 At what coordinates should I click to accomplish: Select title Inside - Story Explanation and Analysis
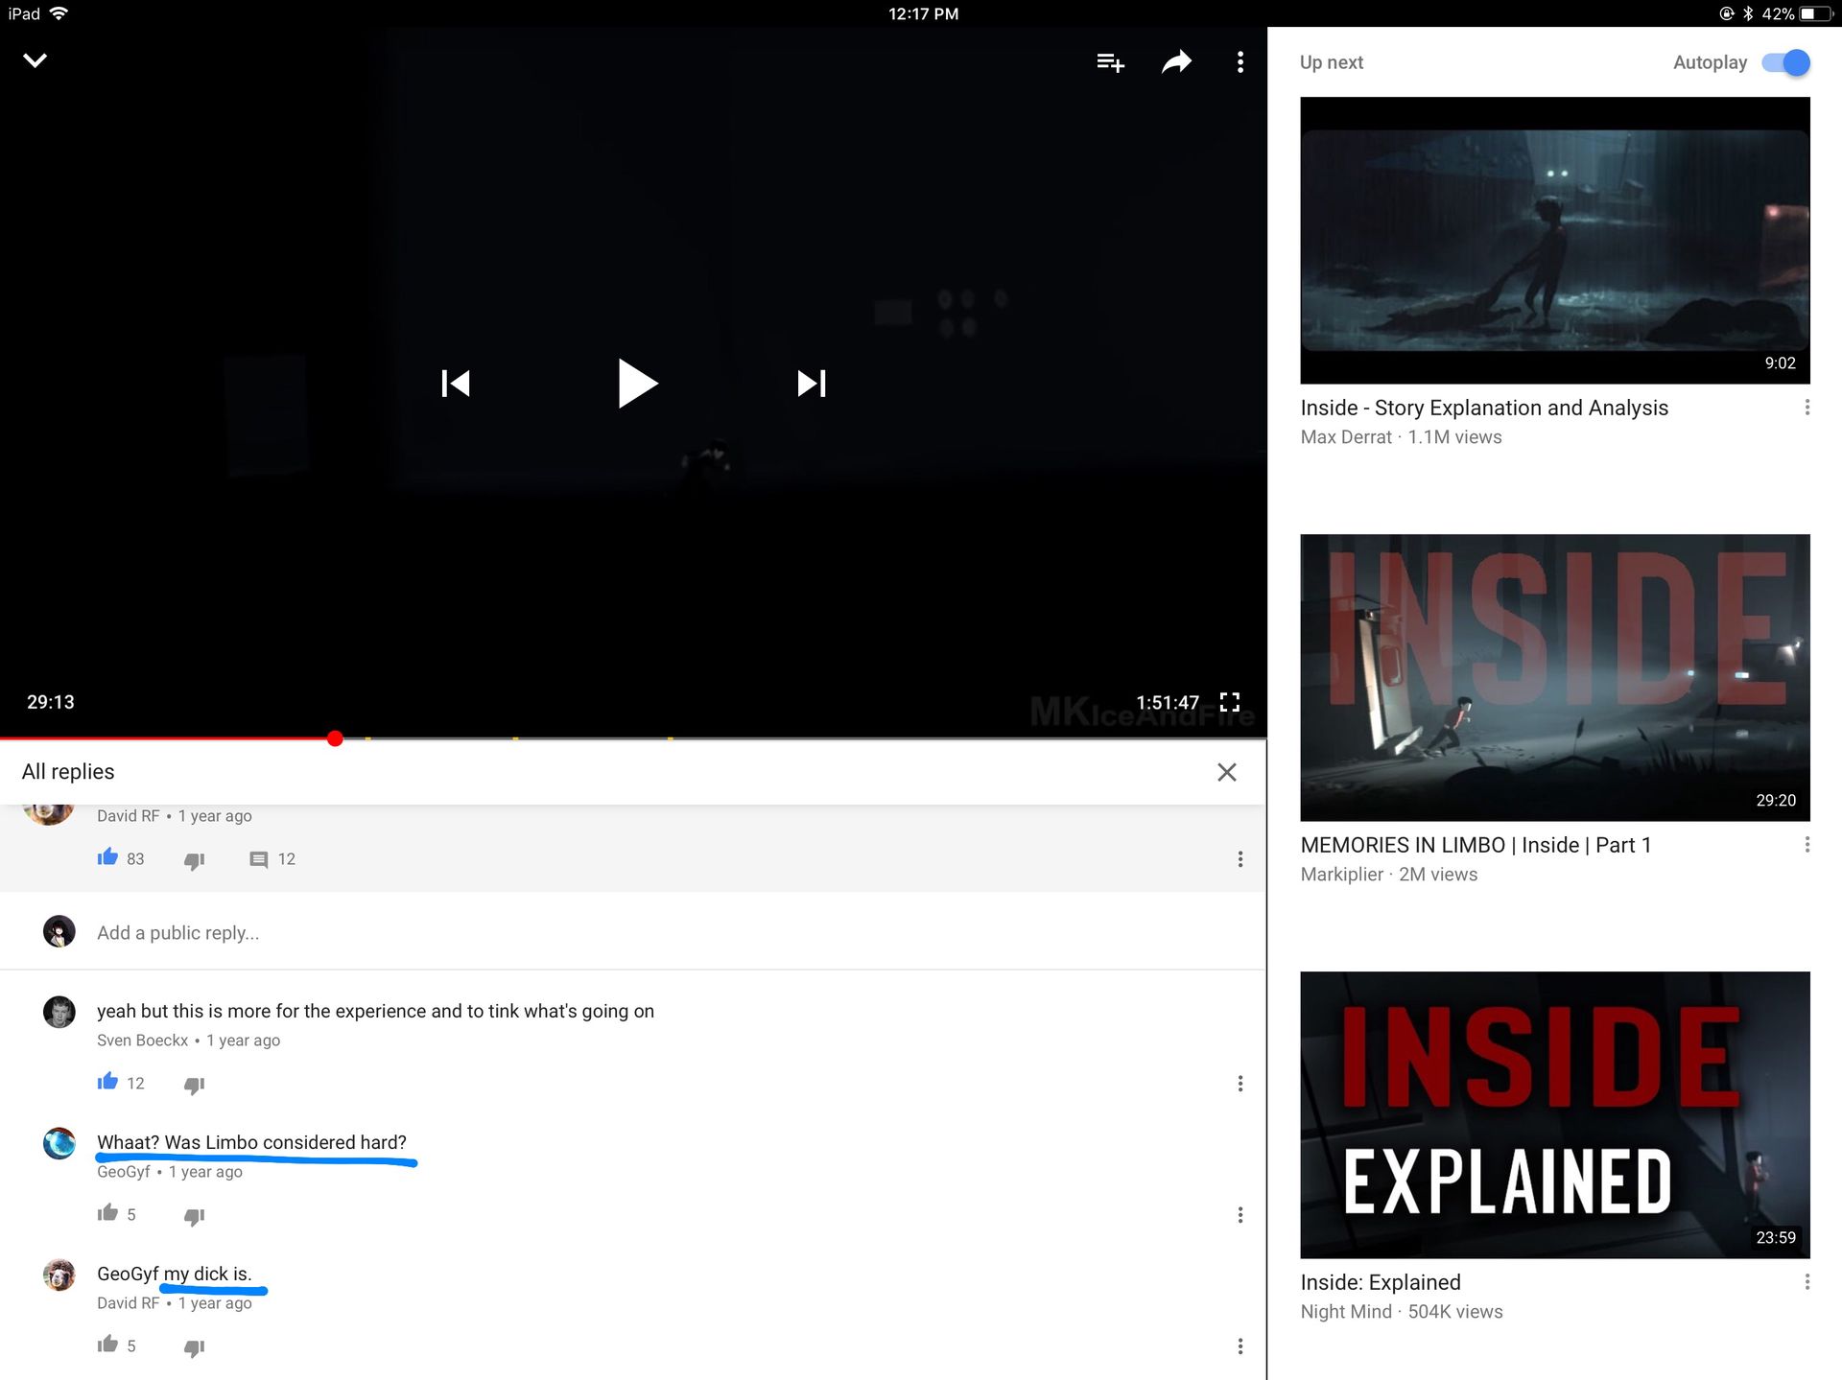[x=1484, y=408]
